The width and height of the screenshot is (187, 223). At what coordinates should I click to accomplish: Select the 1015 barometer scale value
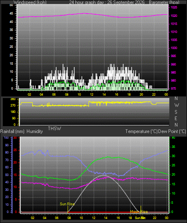point(174,24)
